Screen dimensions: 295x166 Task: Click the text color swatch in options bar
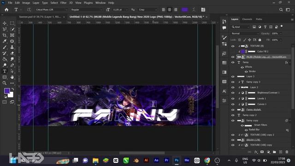184,10
